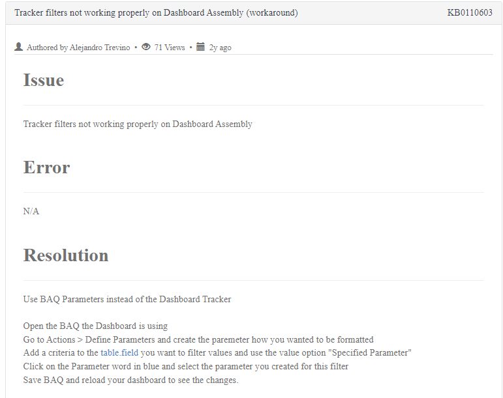Click the Parameter word in blue step line
503x398 pixels.
[x=186, y=366]
